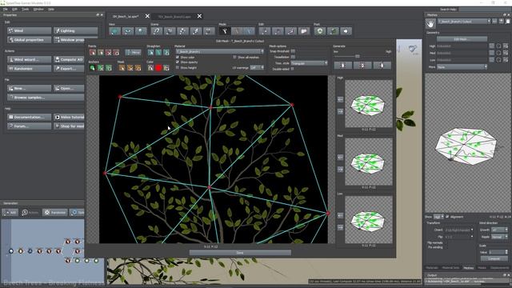The height and width of the screenshot is (288, 512).
Task: Click the first green Anchors icon
Action: pos(93,68)
